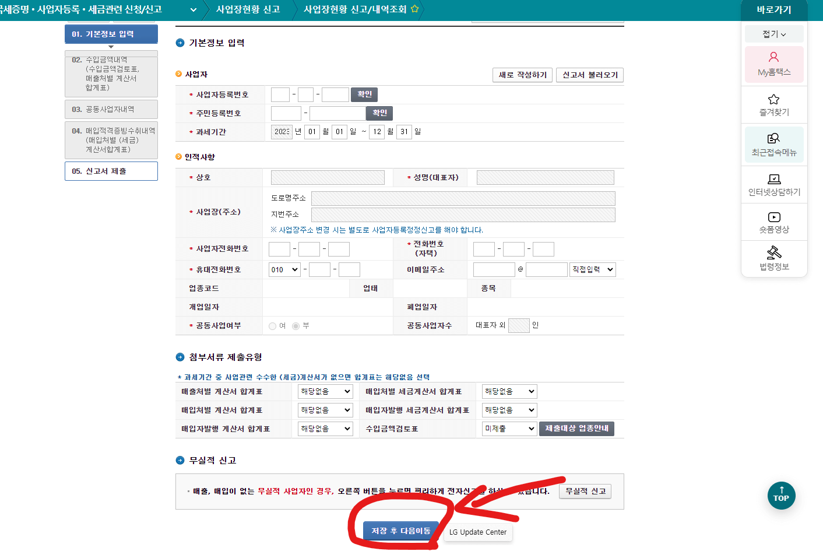Open LG Update Center from taskbar
Viewport: 823px width, 551px height.
click(477, 532)
